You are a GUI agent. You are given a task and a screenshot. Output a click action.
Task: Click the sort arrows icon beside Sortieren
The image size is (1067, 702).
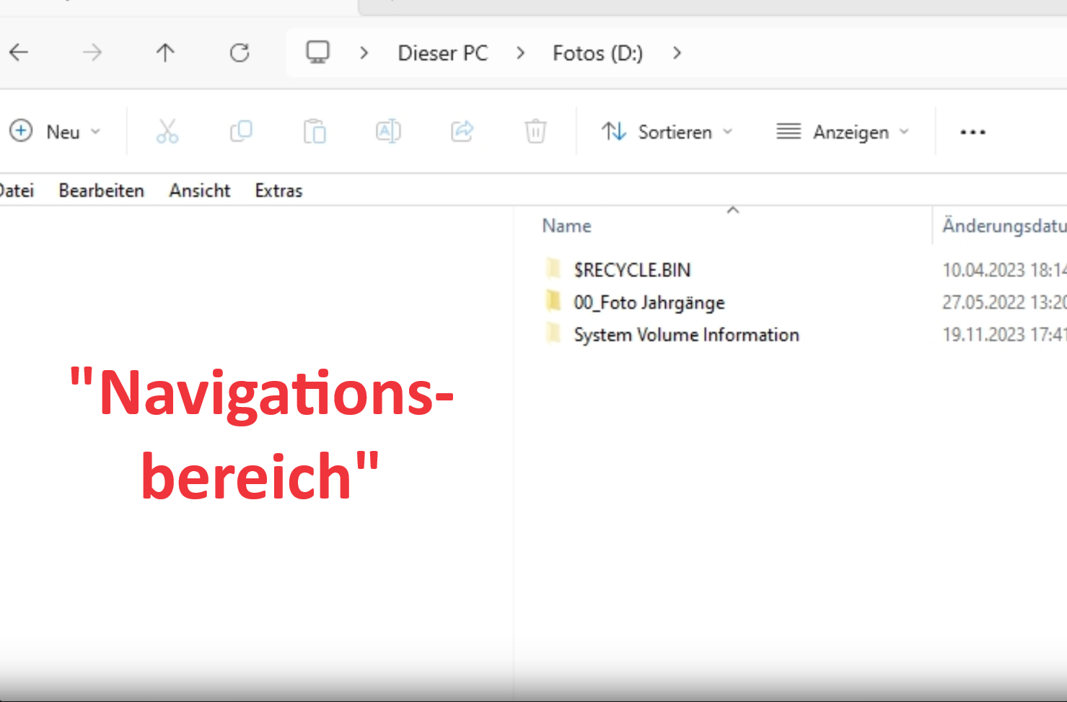tap(614, 131)
